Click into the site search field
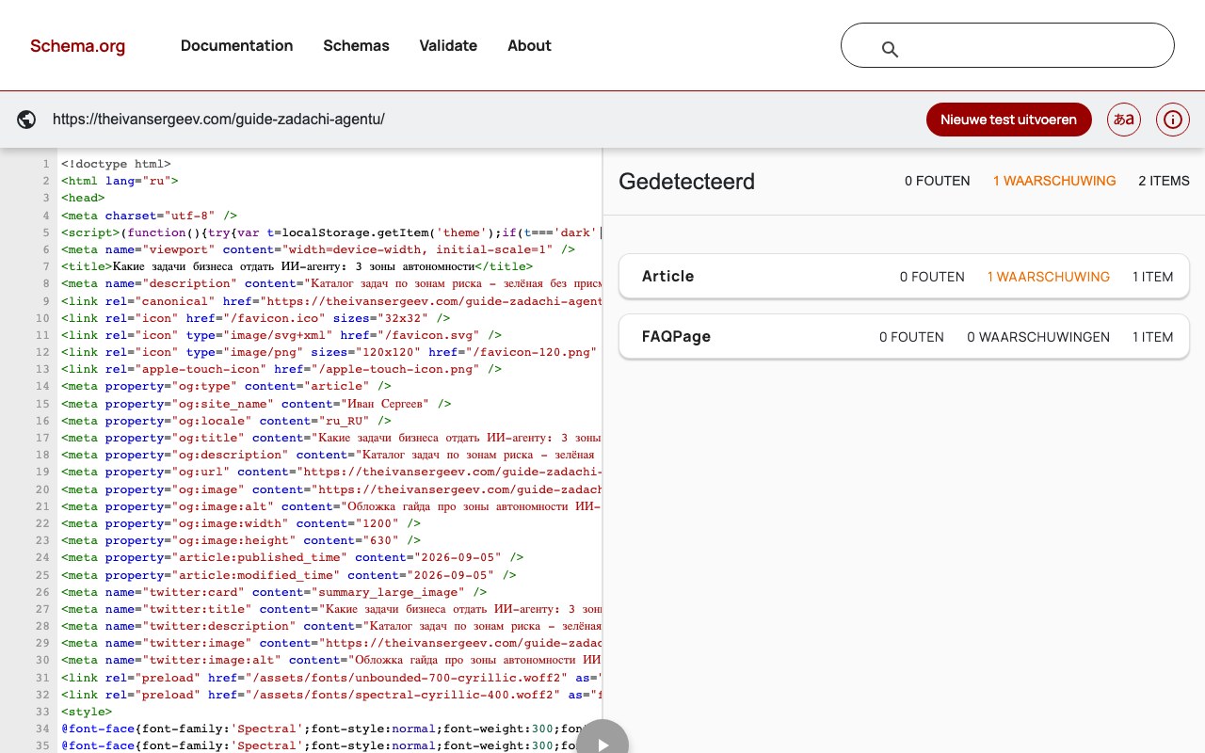This screenshot has width=1205, height=753. coord(1007,45)
